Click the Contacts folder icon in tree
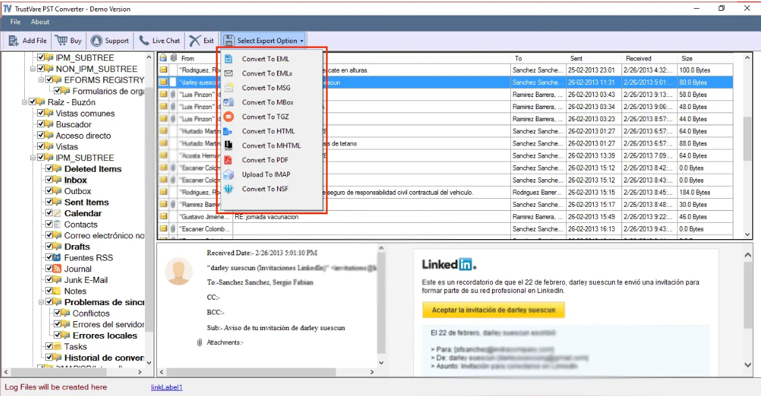761x396 pixels. point(57,224)
